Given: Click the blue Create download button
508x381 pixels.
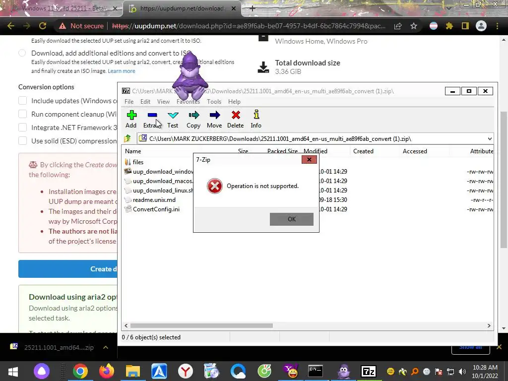Looking at the screenshot, I should click(x=67, y=269).
